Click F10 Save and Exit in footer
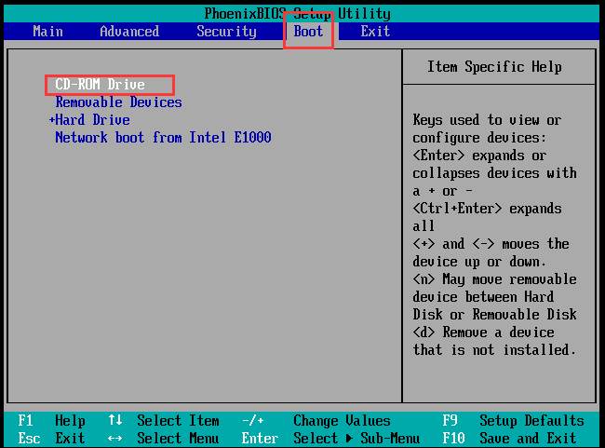Viewport: 605px width, 448px height. click(x=509, y=439)
